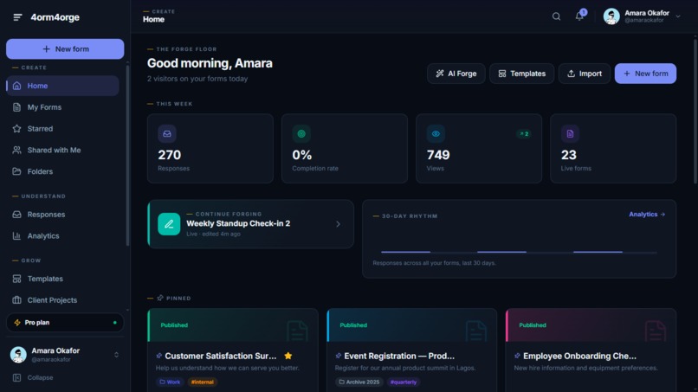
Task: Unpin the Event Registration pin icon
Action: tap(339, 356)
